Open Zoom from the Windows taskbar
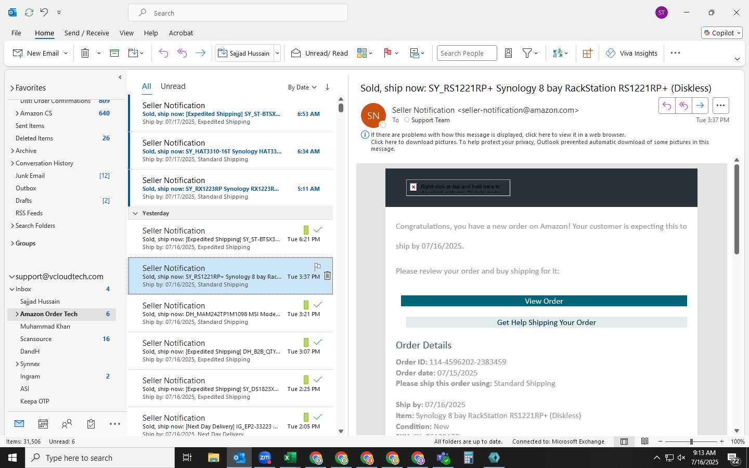Screen dimensions: 749x468 click(x=265, y=458)
